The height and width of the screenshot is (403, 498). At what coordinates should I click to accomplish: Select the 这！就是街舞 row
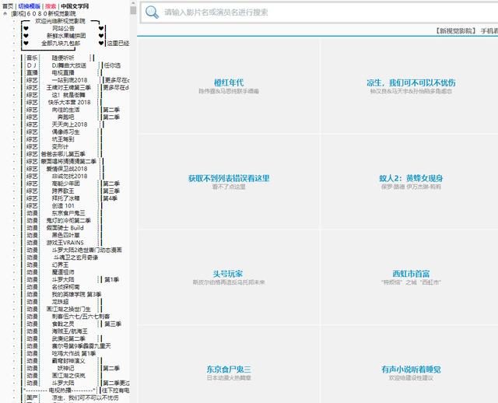click(x=69, y=95)
